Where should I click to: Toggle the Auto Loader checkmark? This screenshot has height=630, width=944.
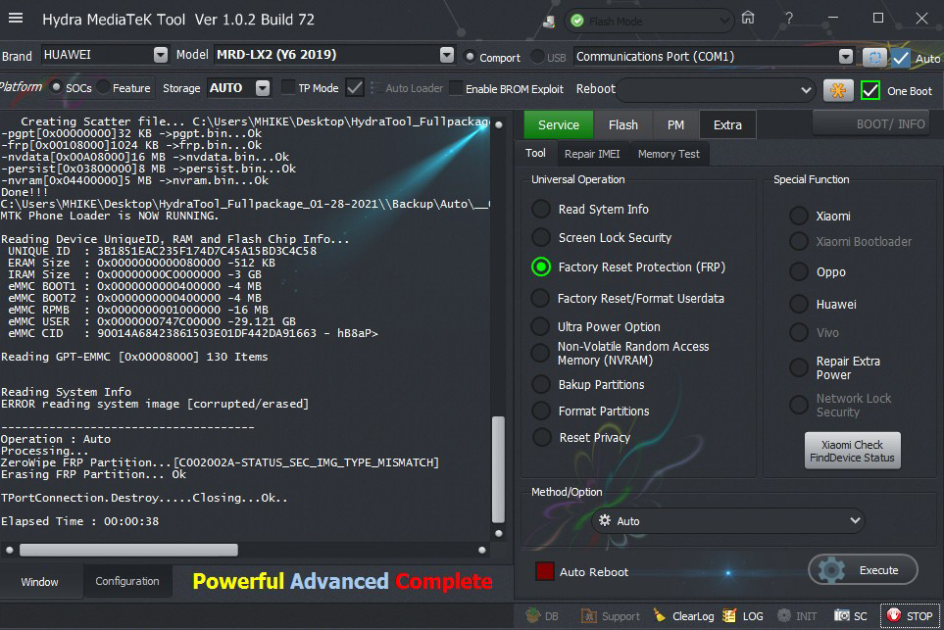(x=355, y=88)
